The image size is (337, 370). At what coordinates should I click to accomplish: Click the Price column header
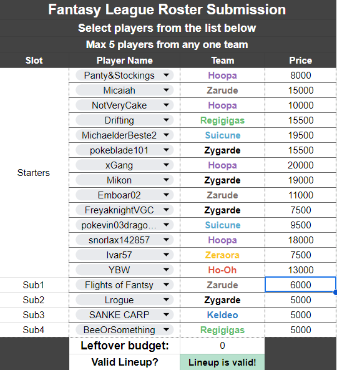301,61
